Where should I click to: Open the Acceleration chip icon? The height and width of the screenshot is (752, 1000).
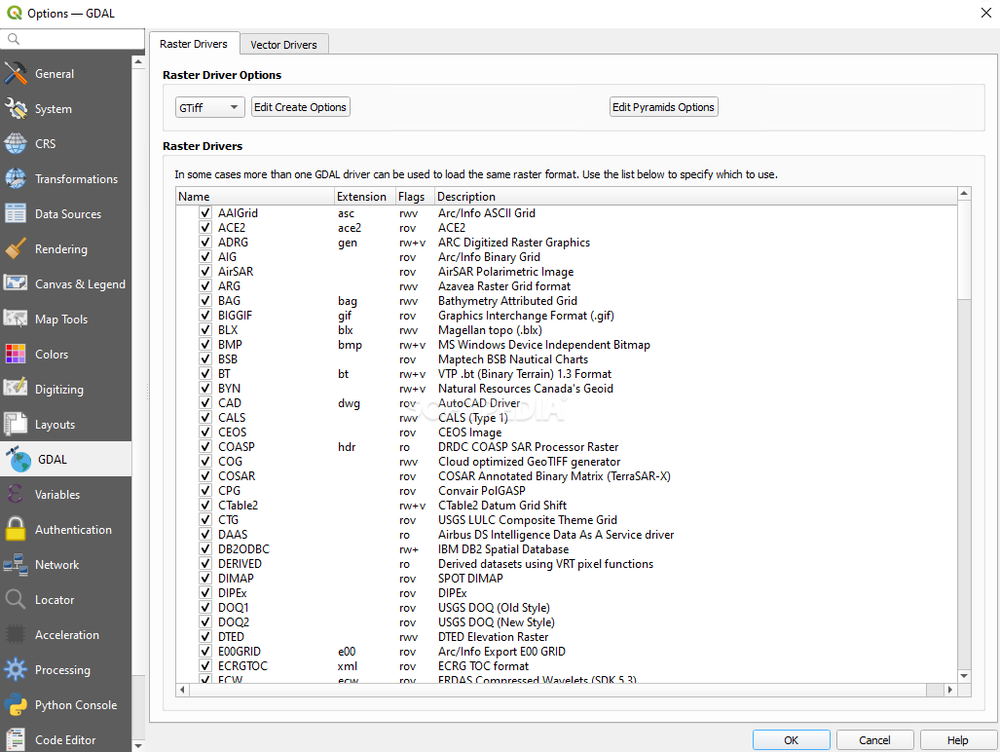coord(16,635)
